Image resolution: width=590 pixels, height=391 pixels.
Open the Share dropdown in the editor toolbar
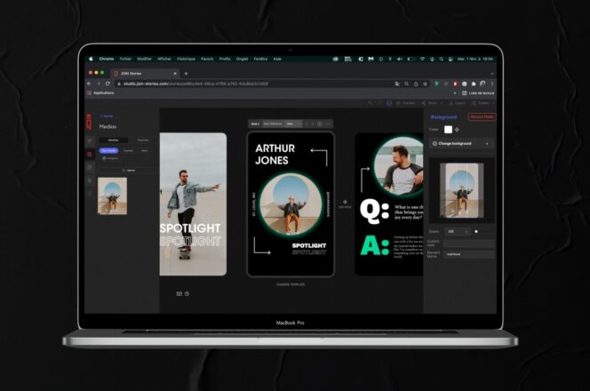pyautogui.click(x=432, y=103)
